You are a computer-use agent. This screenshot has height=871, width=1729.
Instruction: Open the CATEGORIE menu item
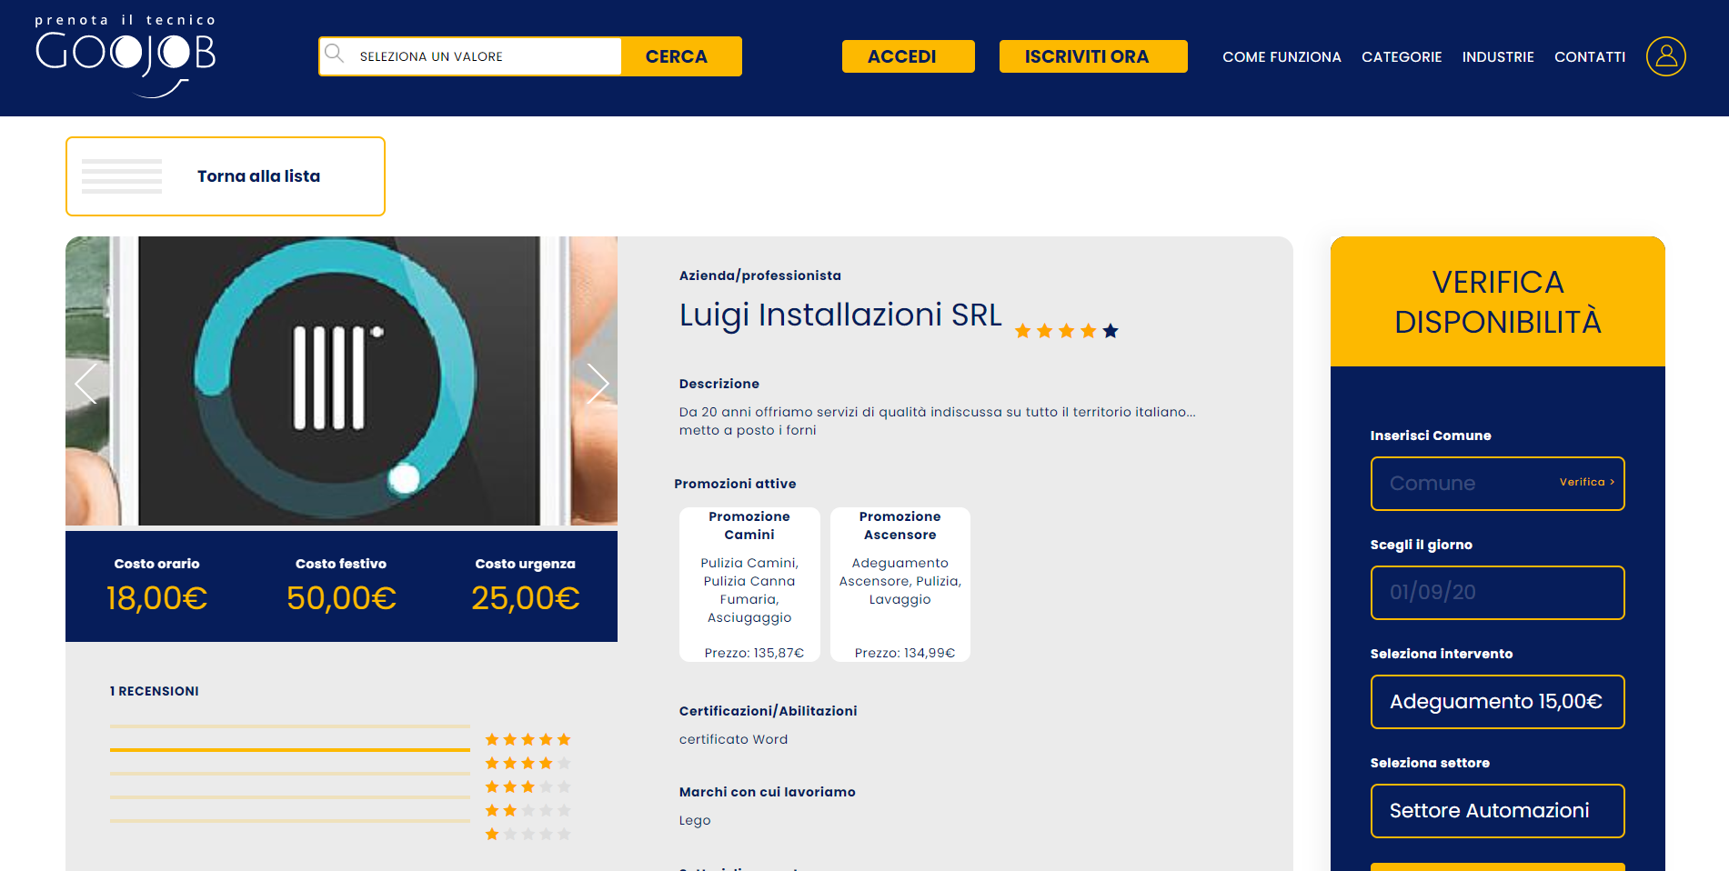coord(1402,56)
